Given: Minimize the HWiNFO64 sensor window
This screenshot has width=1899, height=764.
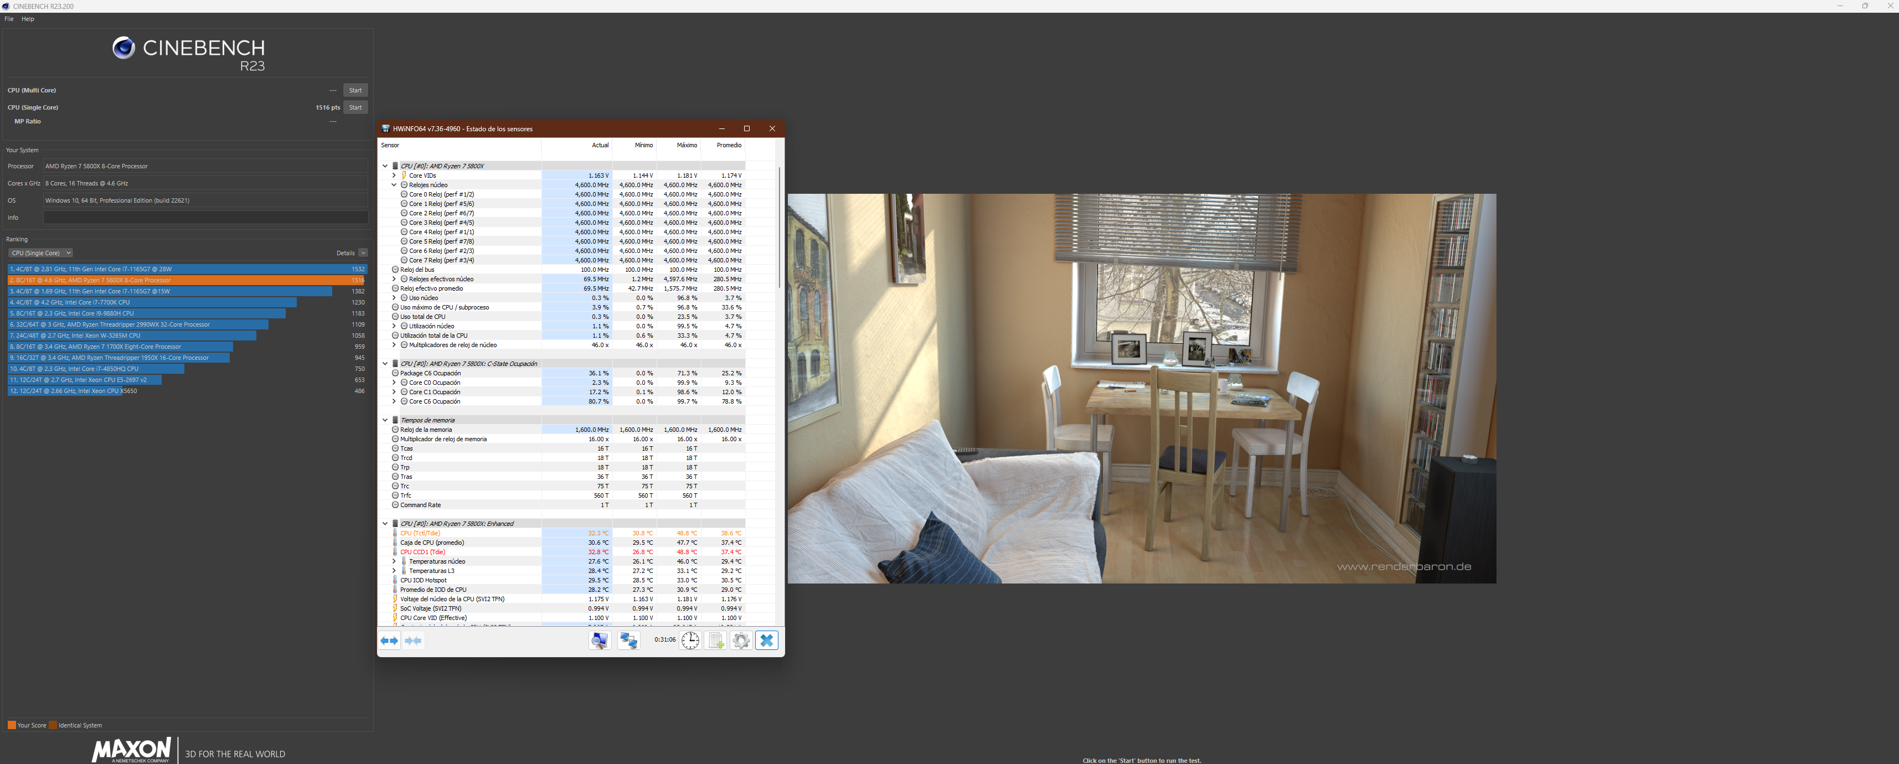Looking at the screenshot, I should (x=722, y=128).
